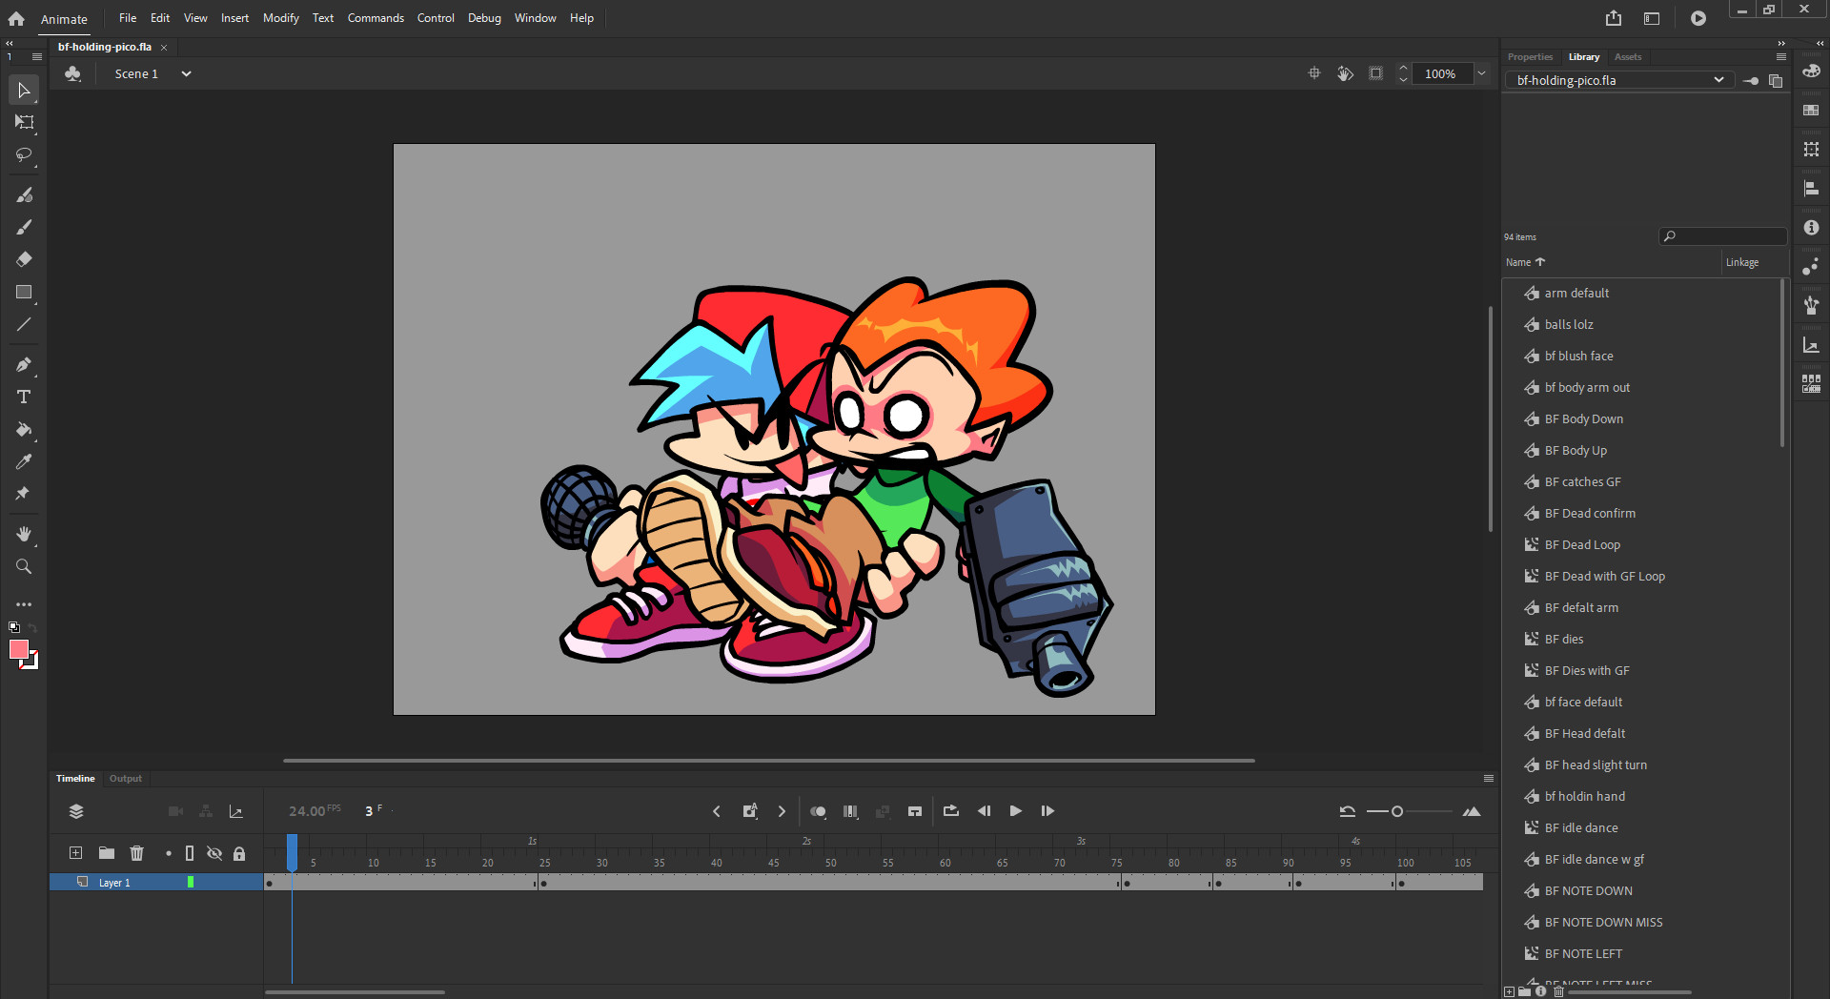
Task: Select the Rectangle tool
Action: click(x=24, y=293)
